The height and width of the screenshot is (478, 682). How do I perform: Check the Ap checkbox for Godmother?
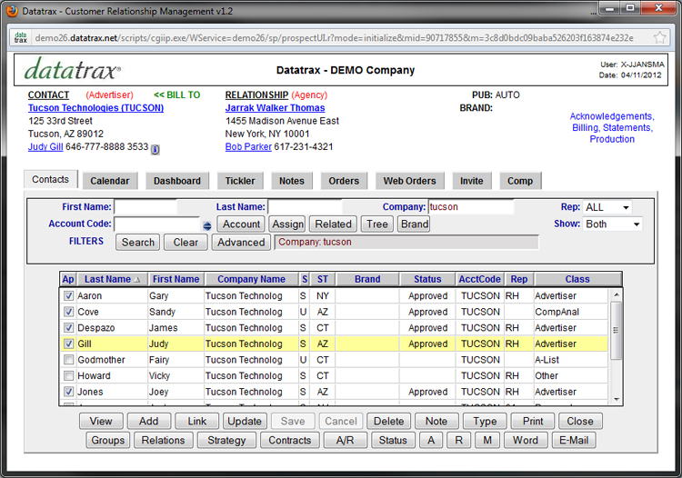point(68,360)
